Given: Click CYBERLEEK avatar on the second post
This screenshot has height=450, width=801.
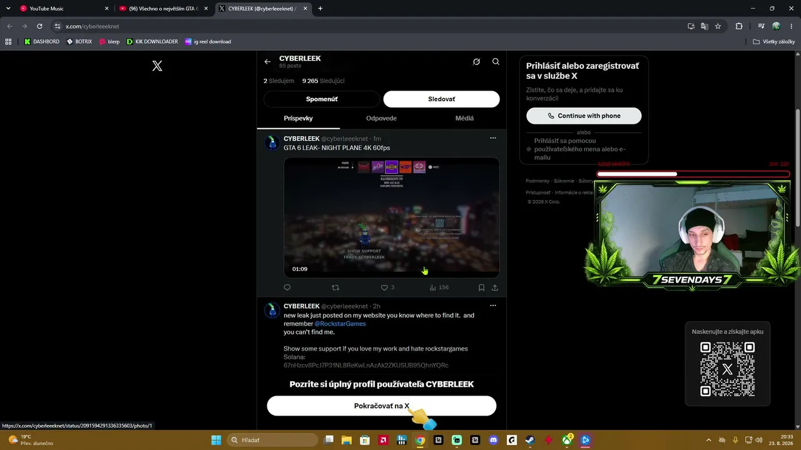Looking at the screenshot, I should [x=272, y=311].
